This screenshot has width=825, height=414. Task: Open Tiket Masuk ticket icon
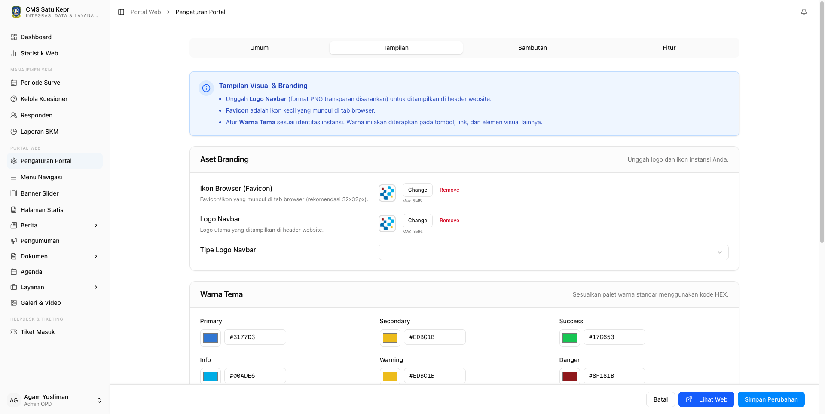pos(14,332)
